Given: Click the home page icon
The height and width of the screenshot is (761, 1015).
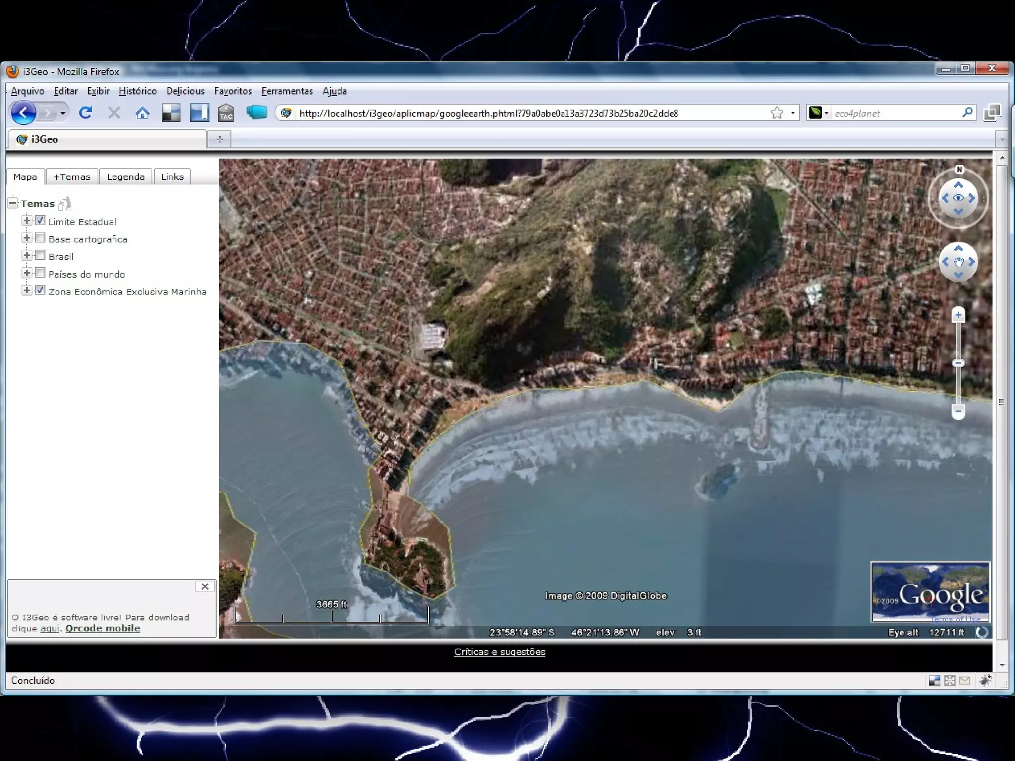Looking at the screenshot, I should click(x=143, y=113).
